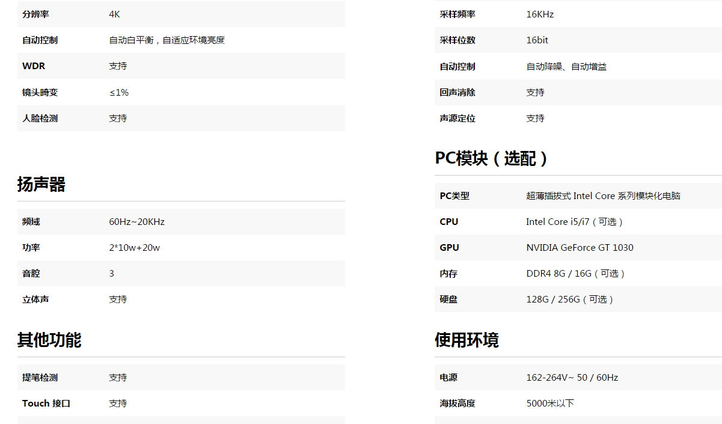This screenshot has height=424, width=722.
Task: Click the 60Hz~20KHz frequency range value
Action: (x=136, y=222)
